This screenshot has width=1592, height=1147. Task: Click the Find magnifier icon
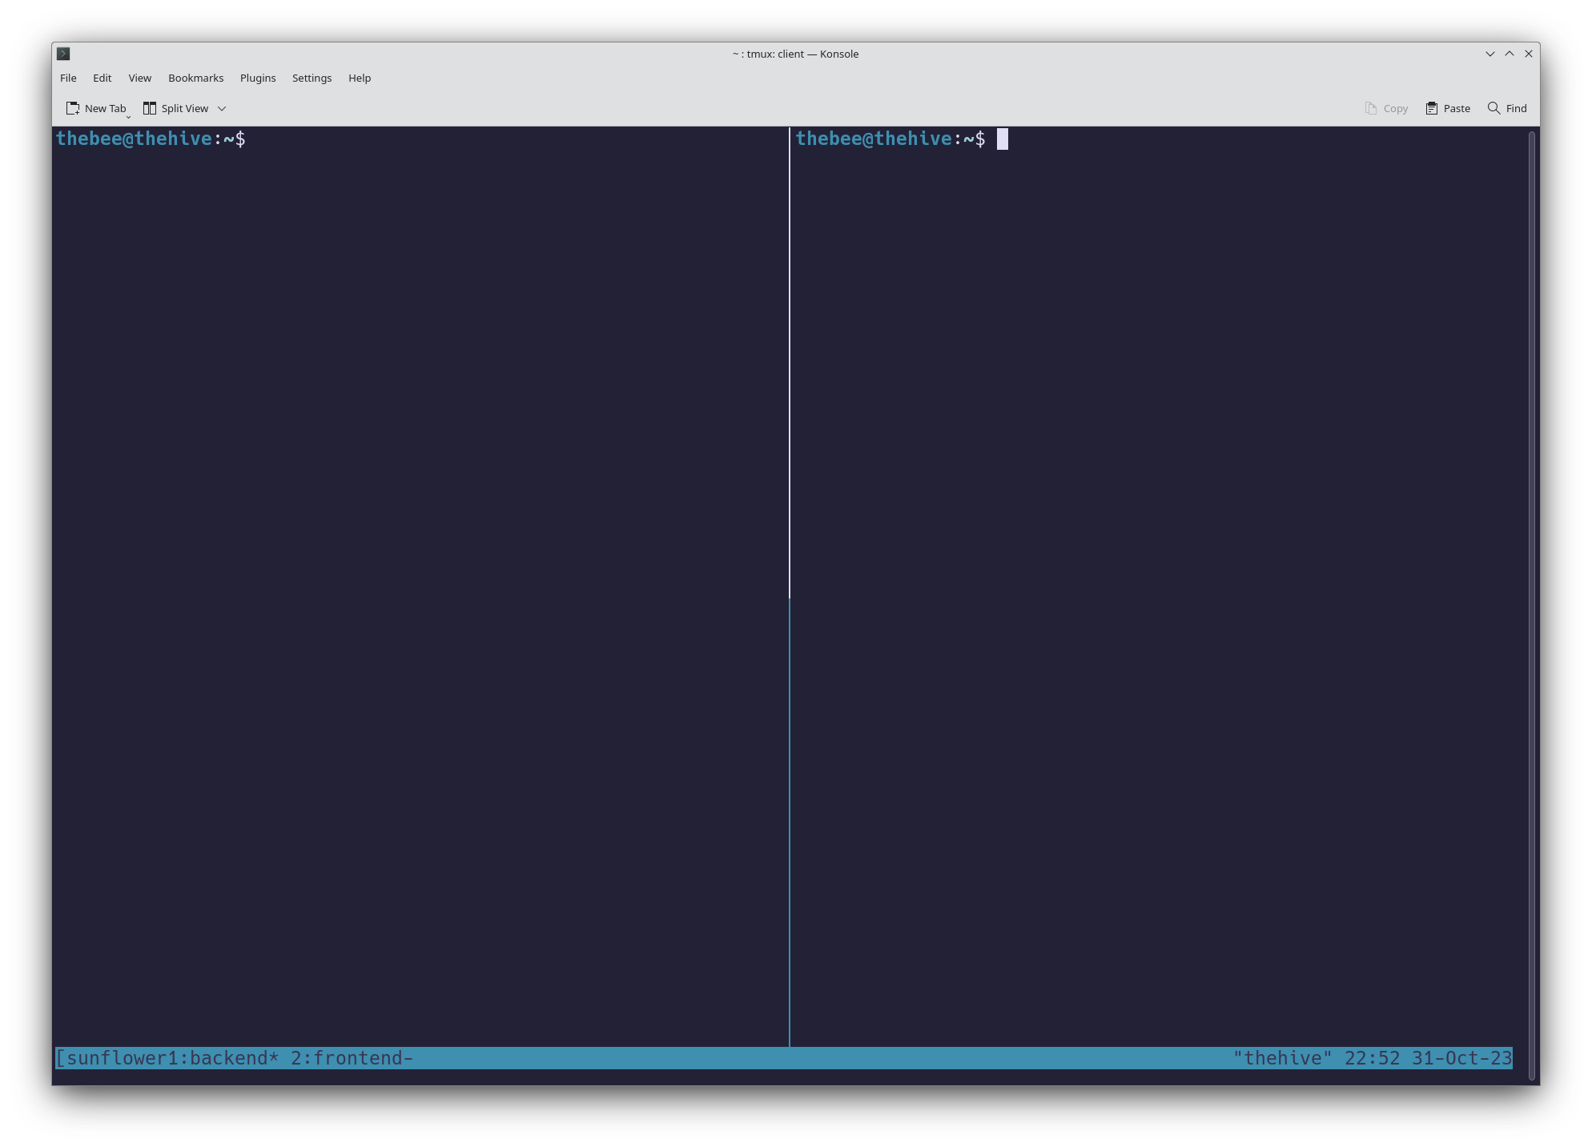pos(1494,108)
